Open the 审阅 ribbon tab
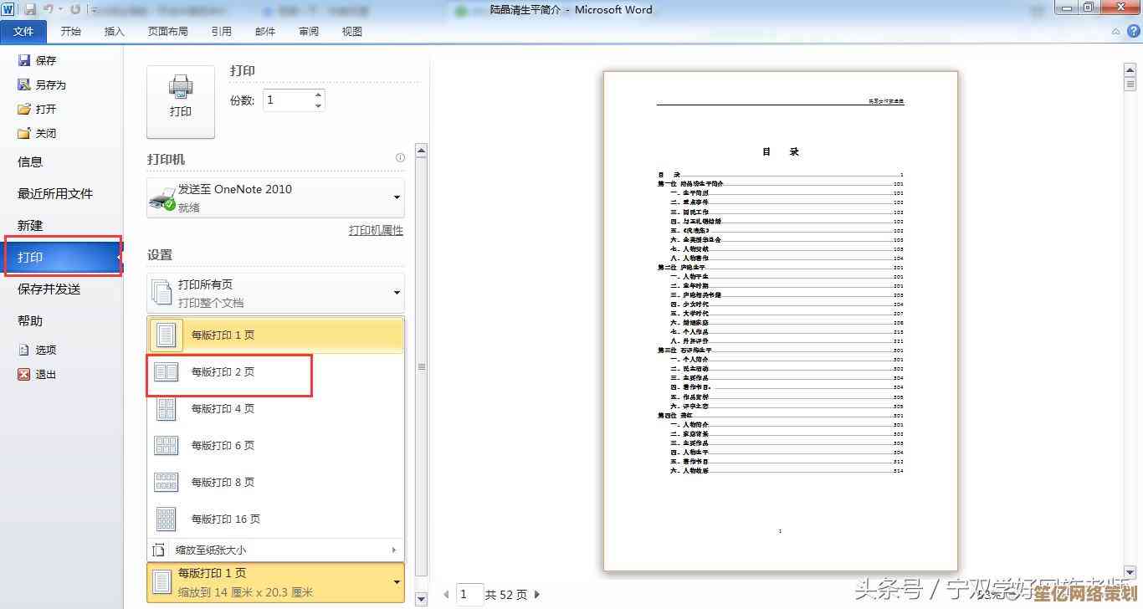1143x609 pixels. click(x=308, y=31)
